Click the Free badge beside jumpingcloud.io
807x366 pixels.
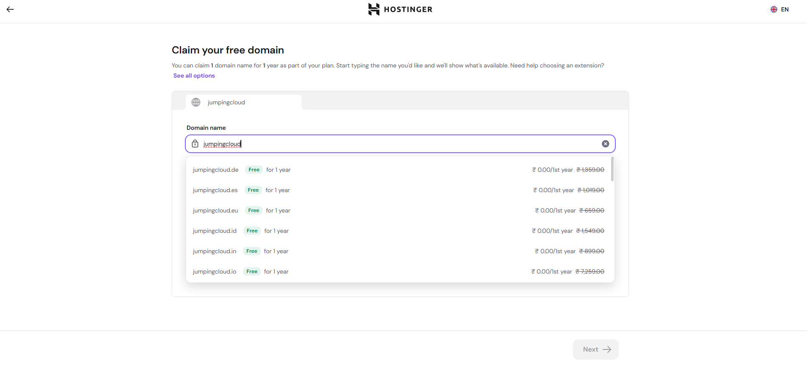(x=252, y=271)
